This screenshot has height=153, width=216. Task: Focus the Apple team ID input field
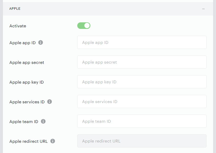tap(142, 121)
